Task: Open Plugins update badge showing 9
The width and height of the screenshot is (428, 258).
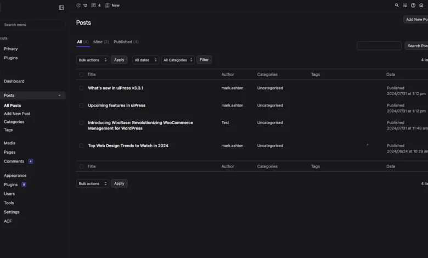Action: 24,184
